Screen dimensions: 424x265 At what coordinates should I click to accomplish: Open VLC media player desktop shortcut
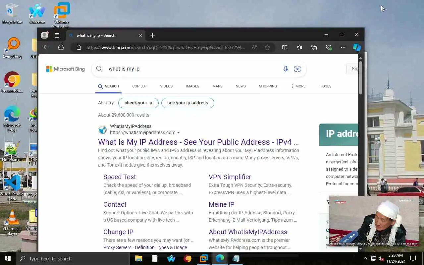pyautogui.click(x=12, y=223)
